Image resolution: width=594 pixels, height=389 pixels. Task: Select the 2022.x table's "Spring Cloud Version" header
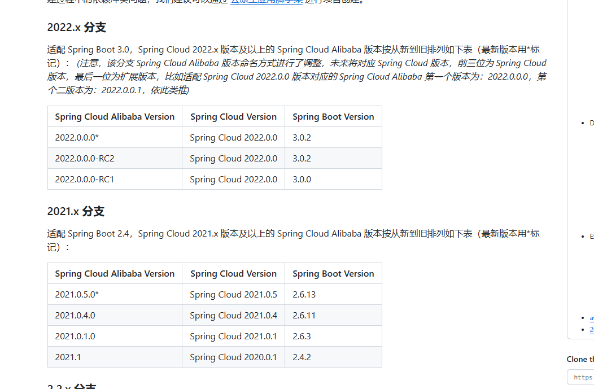point(233,117)
